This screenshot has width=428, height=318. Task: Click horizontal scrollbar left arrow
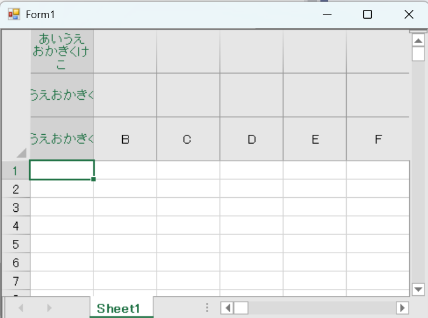[x=227, y=308]
